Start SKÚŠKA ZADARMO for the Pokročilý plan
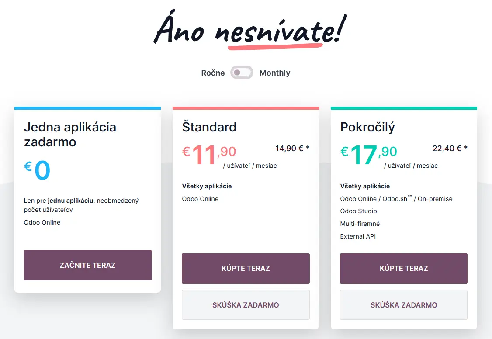The width and height of the screenshot is (492, 339). pos(404,305)
